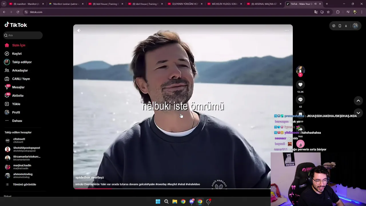The image size is (366, 206).
Task: Open video three-dot options menu
Action: click(x=287, y=30)
